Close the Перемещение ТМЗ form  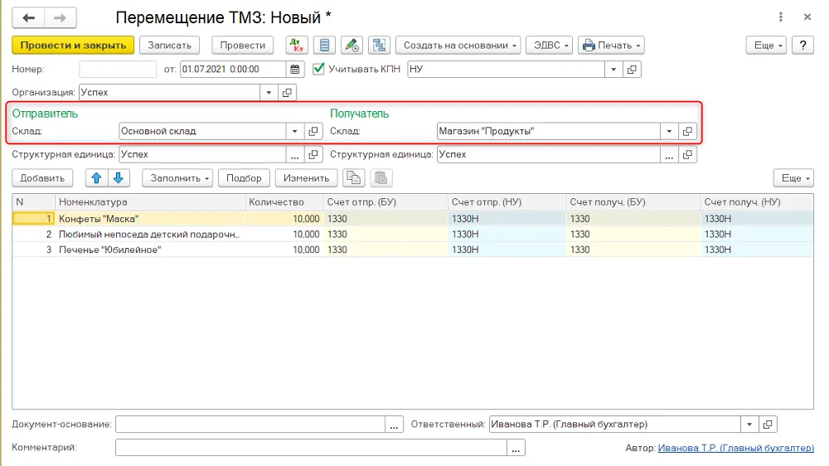[807, 17]
